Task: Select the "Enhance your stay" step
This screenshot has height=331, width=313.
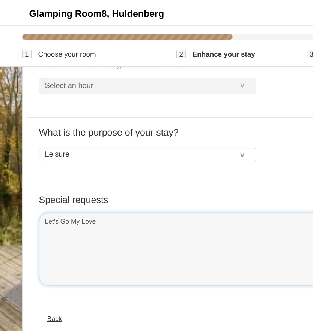Action: point(224,54)
